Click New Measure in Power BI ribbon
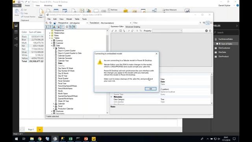 pos(169,10)
